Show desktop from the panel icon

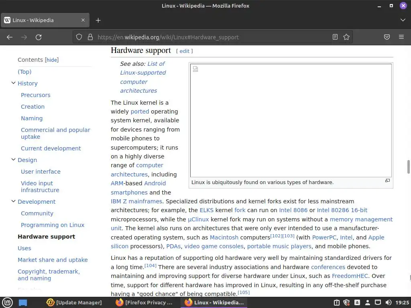[23, 303]
